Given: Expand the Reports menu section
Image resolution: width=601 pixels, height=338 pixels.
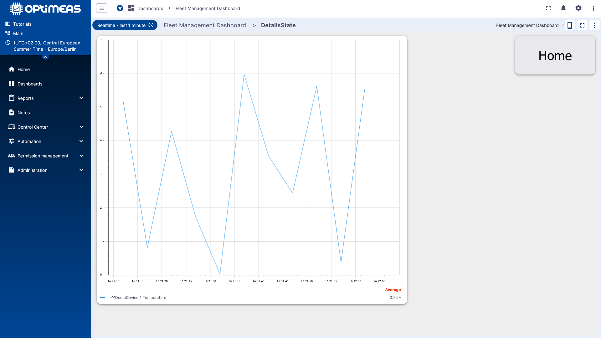Looking at the screenshot, I should point(45,98).
